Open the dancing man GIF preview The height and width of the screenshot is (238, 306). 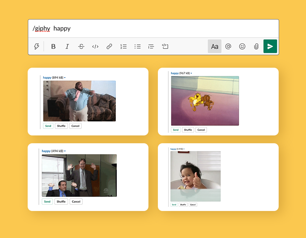79,101
